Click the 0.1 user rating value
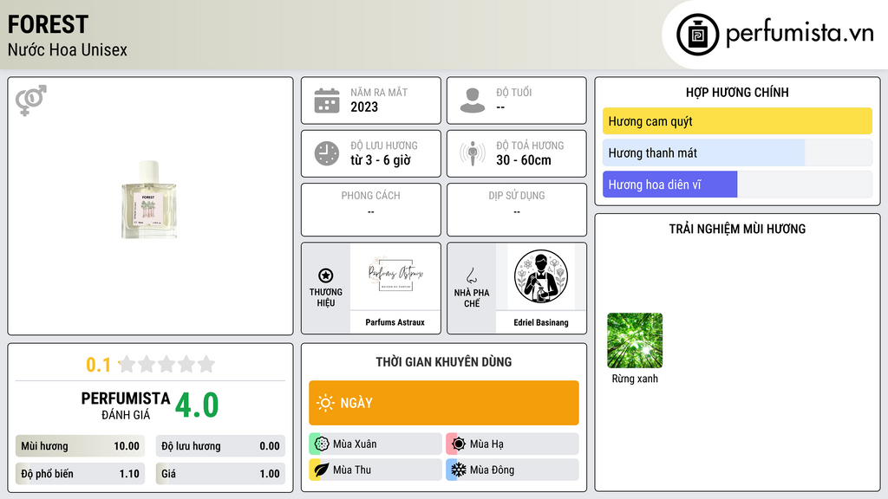 (x=99, y=365)
